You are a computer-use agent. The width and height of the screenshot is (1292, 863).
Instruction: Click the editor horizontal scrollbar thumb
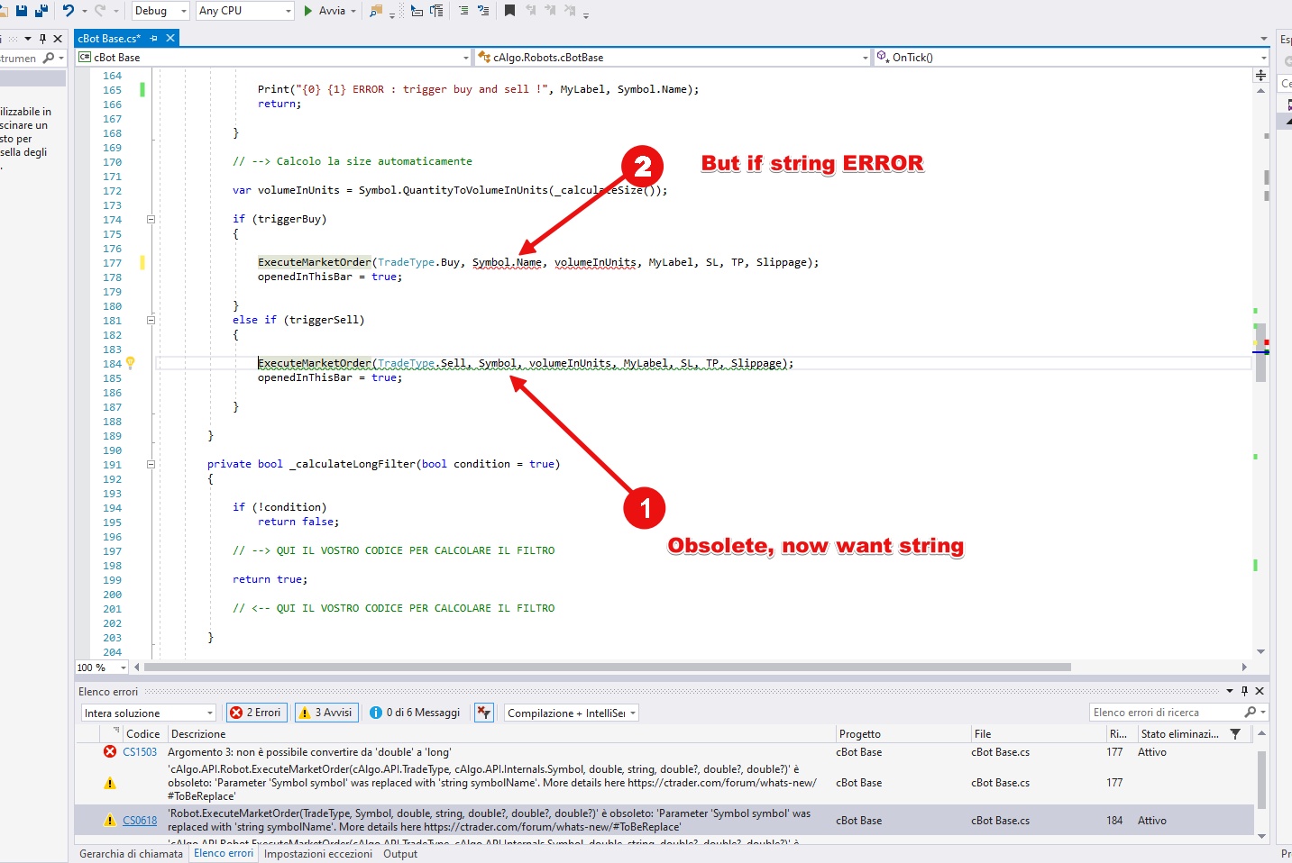(607, 668)
